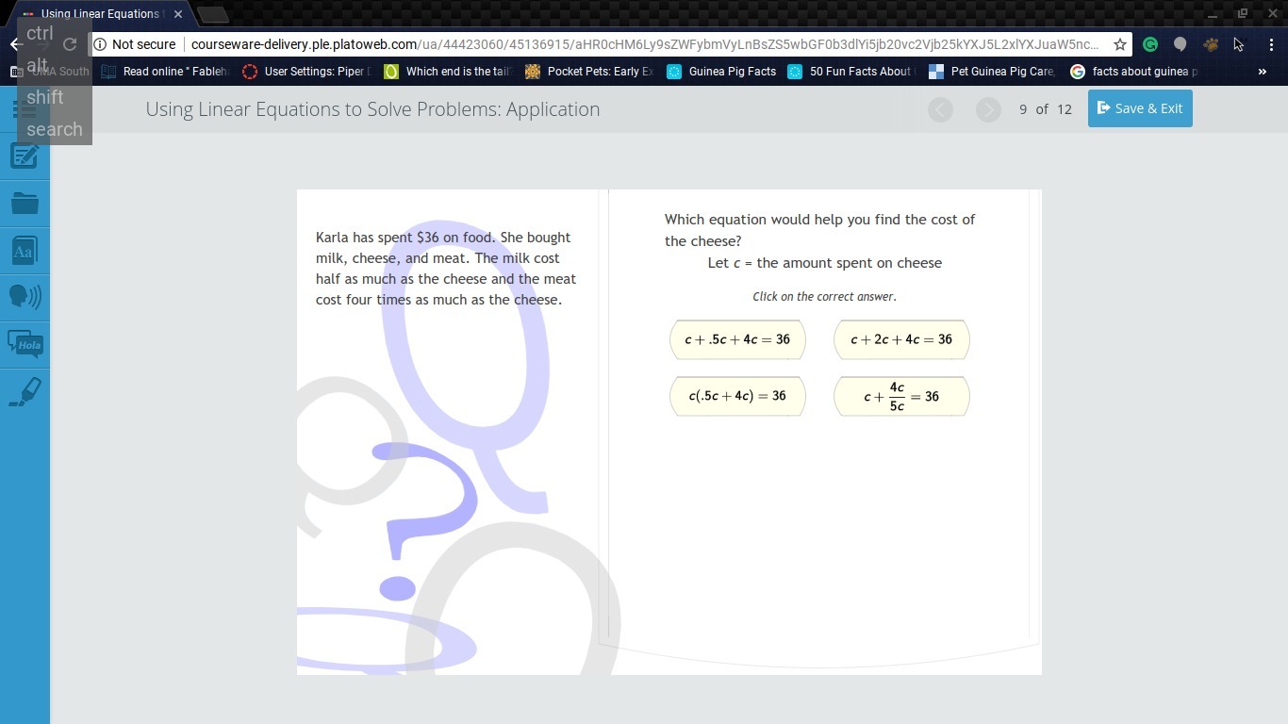Open the Grammarly extension icon
Screen dimensions: 1288x724
point(1150,44)
